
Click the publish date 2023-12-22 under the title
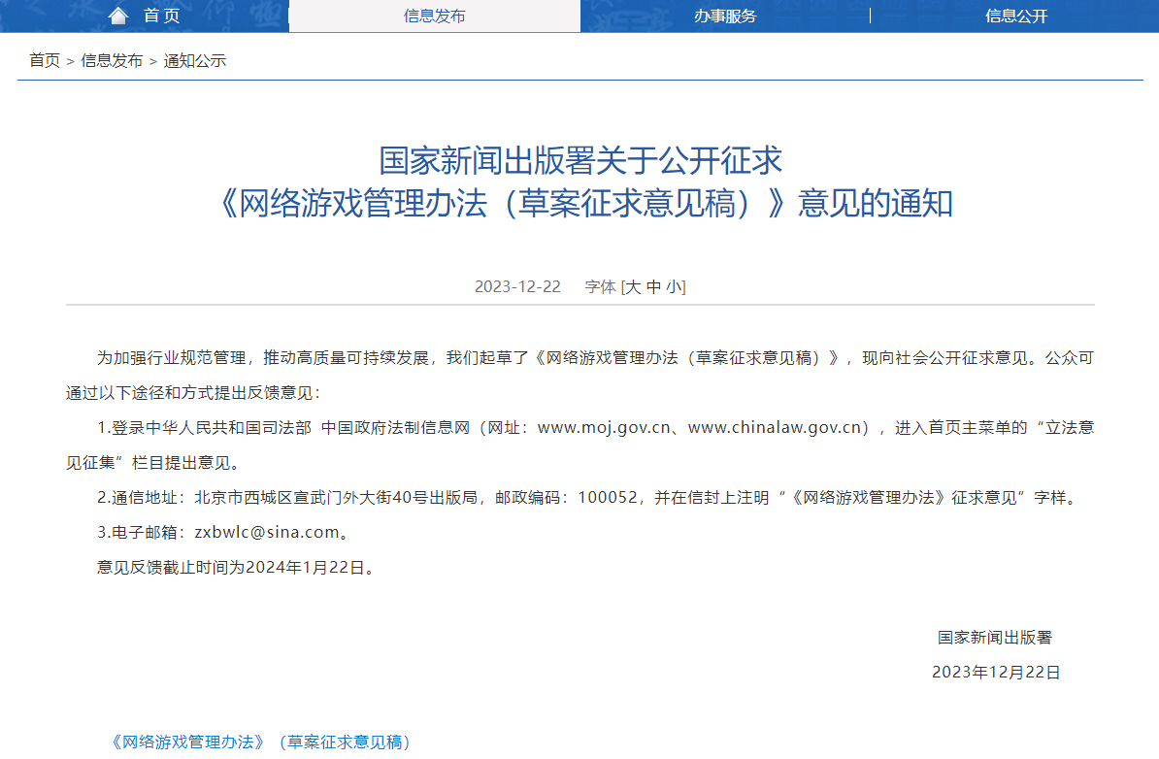coord(517,286)
